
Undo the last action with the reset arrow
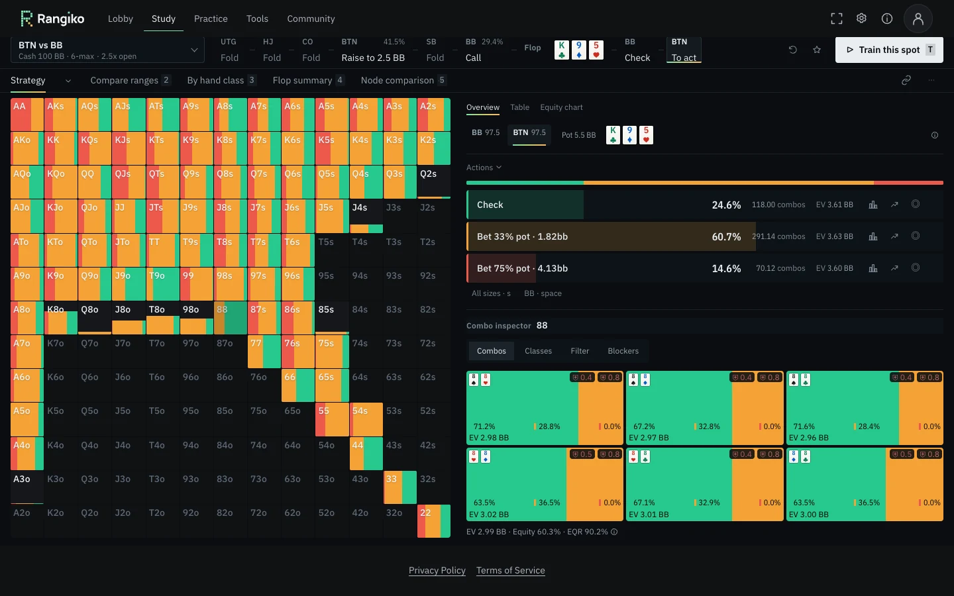792,50
